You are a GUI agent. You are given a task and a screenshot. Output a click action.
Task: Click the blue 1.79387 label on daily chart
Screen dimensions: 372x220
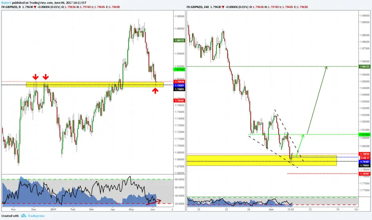pyautogui.click(x=179, y=85)
